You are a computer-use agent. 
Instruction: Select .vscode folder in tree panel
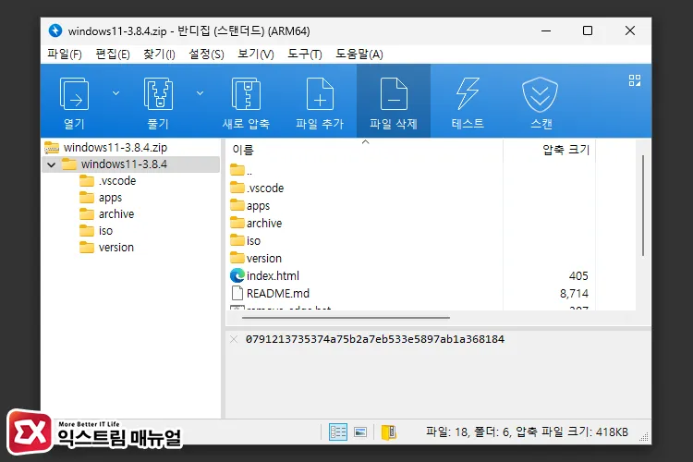[108, 181]
